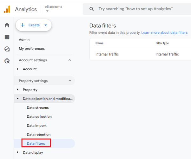Screen dimensions: 191x159
Task: Expand the Property tree arrow
Action: (18, 90)
